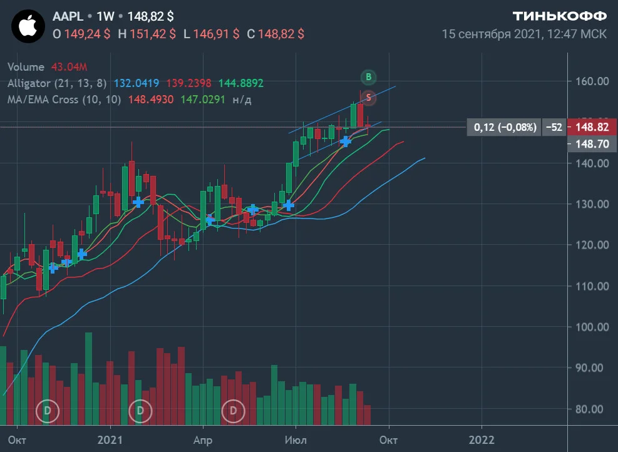This screenshot has width=618, height=452.
Task: Click the 160.00 price axis level
Action: point(592,81)
